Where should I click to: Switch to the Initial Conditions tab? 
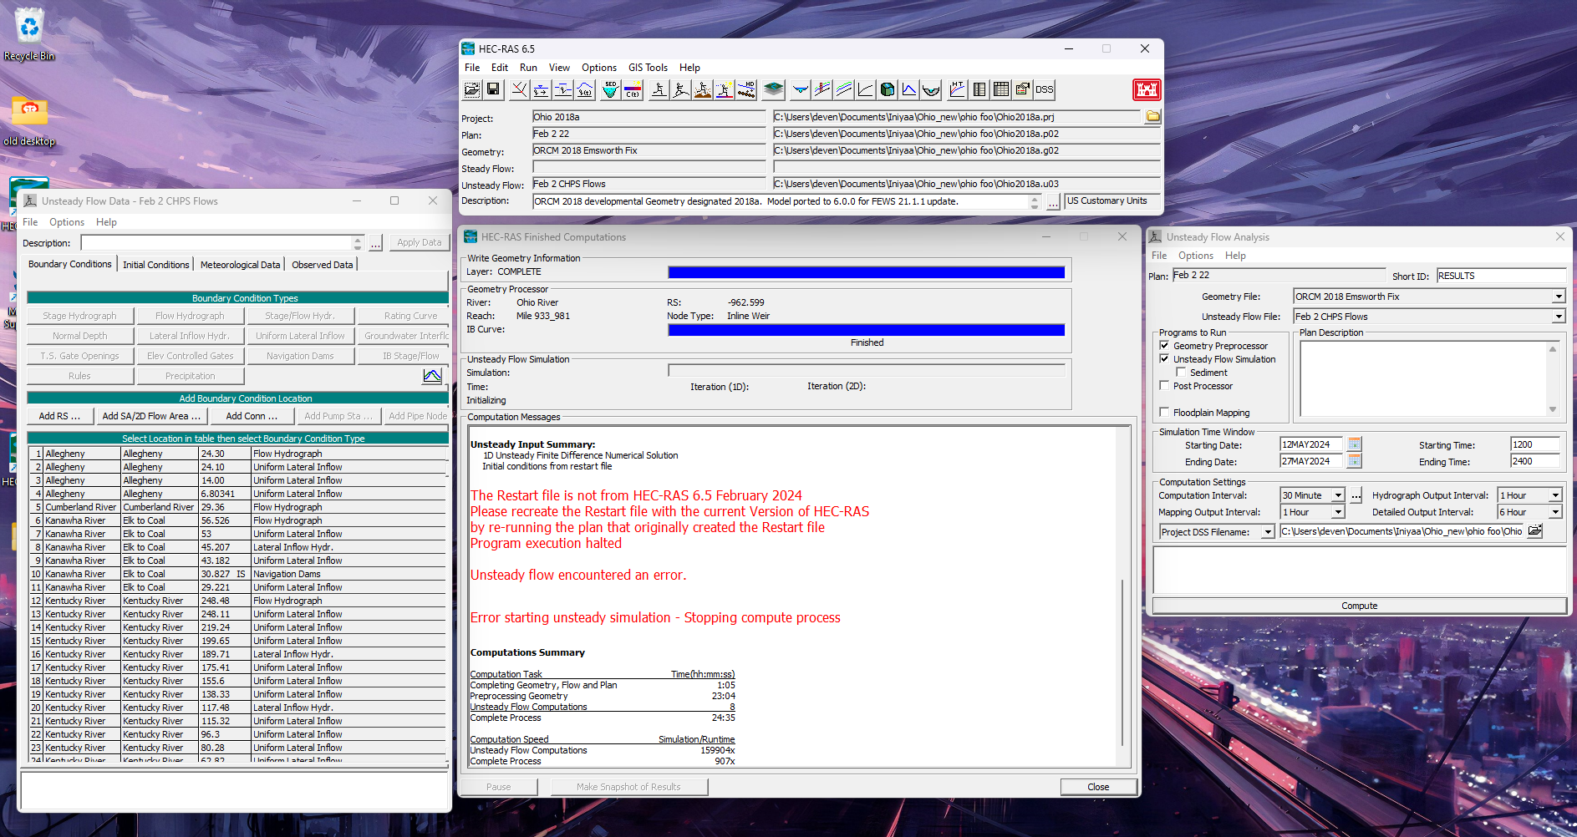point(156,264)
